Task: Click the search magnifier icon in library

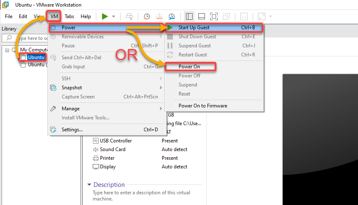Action: (9, 38)
